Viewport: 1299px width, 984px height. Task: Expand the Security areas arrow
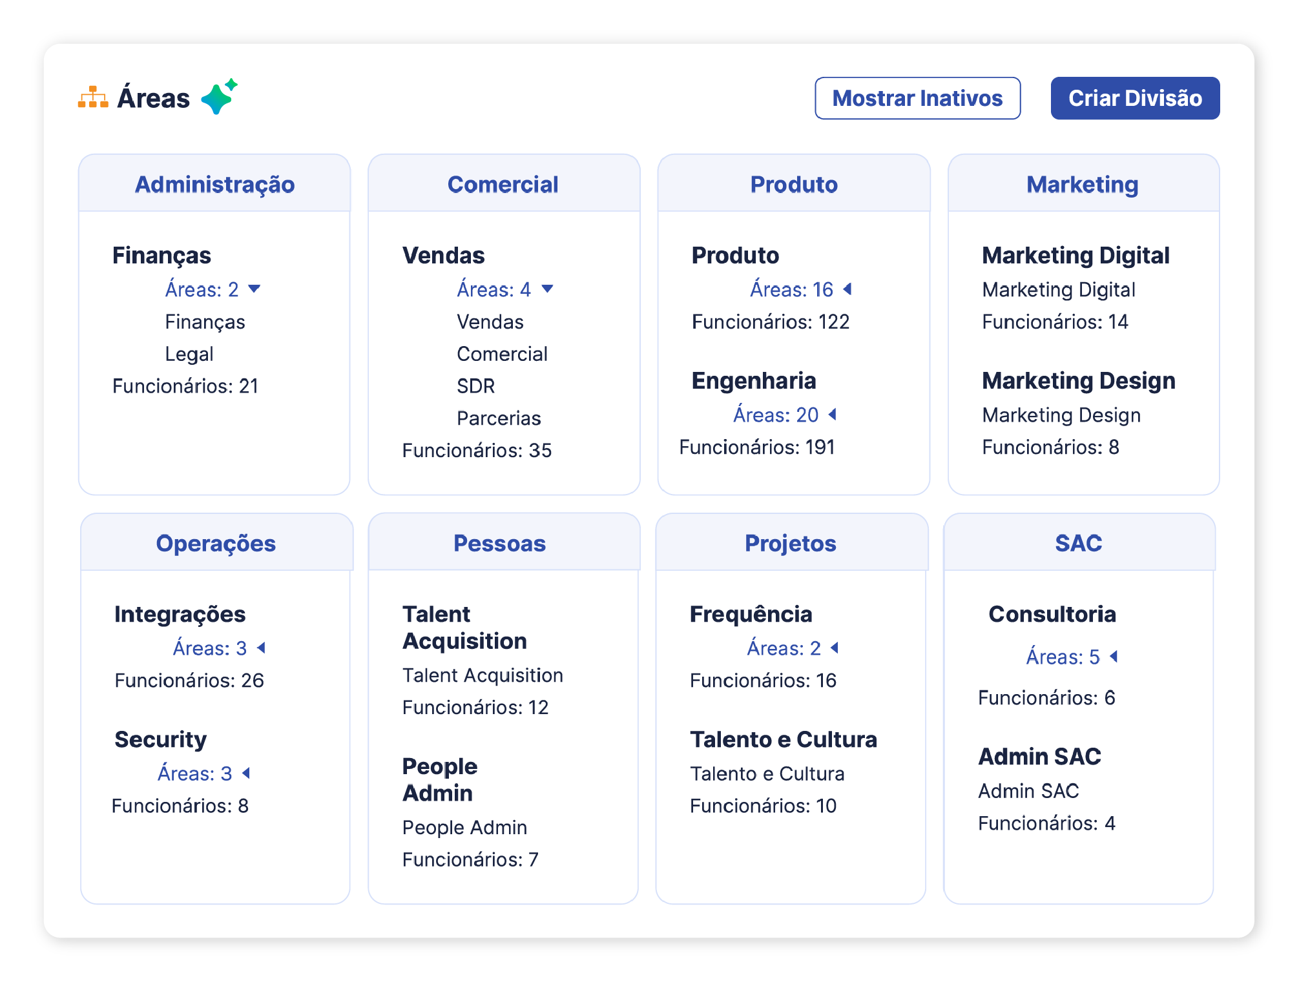pos(246,773)
